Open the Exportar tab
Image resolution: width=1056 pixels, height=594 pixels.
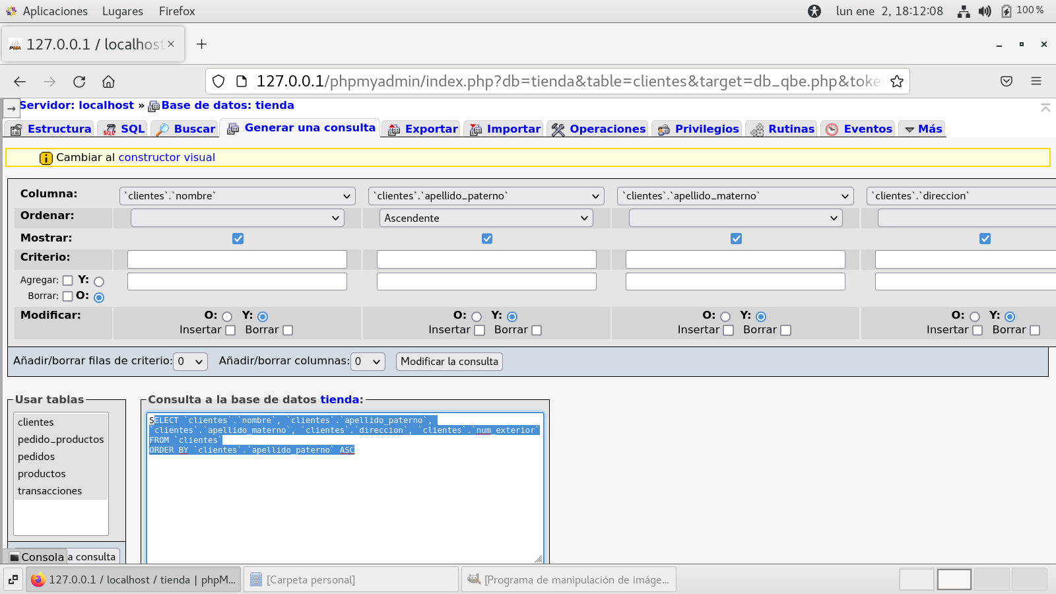pos(423,129)
